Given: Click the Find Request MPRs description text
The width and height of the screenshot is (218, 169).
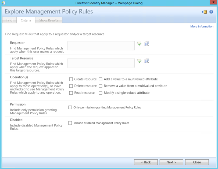Looking at the screenshot, I should [55, 34].
